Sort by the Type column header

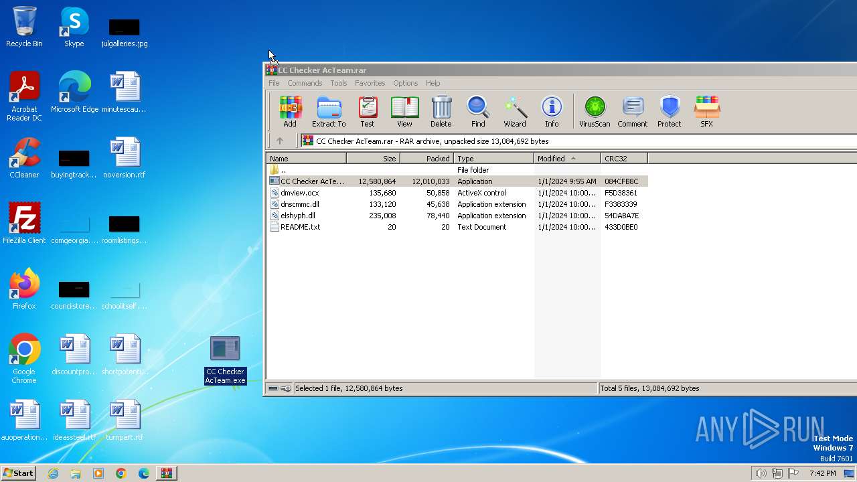pos(493,159)
